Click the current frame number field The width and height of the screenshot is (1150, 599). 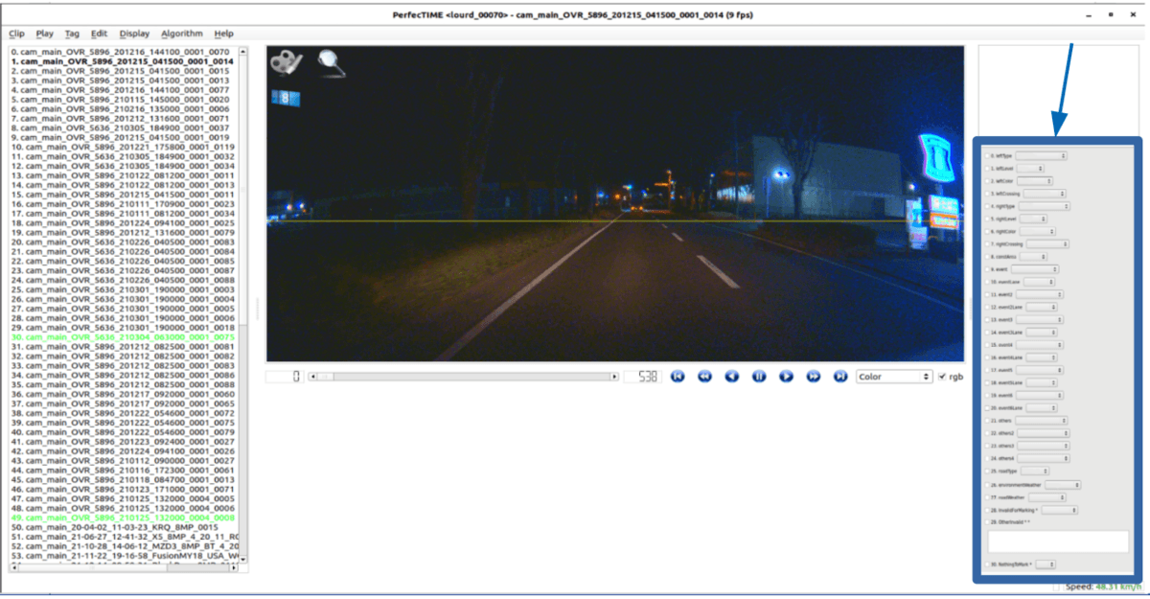[x=284, y=377]
